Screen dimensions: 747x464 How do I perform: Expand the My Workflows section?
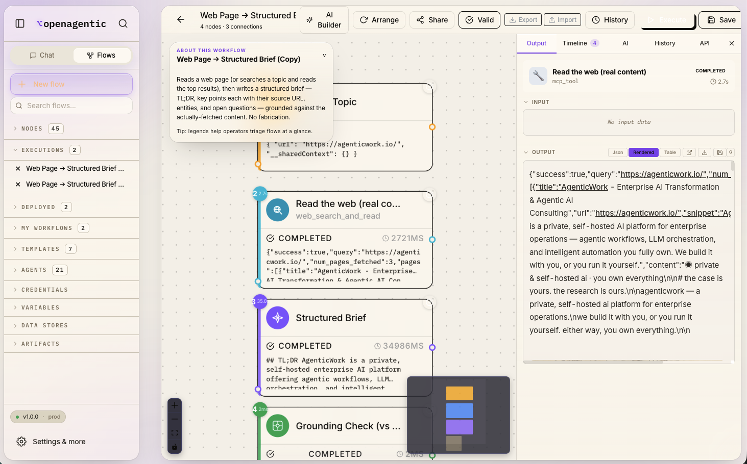point(71,228)
